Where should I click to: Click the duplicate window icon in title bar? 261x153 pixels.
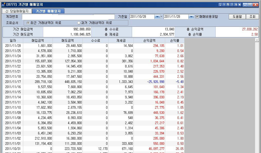click(228, 4)
